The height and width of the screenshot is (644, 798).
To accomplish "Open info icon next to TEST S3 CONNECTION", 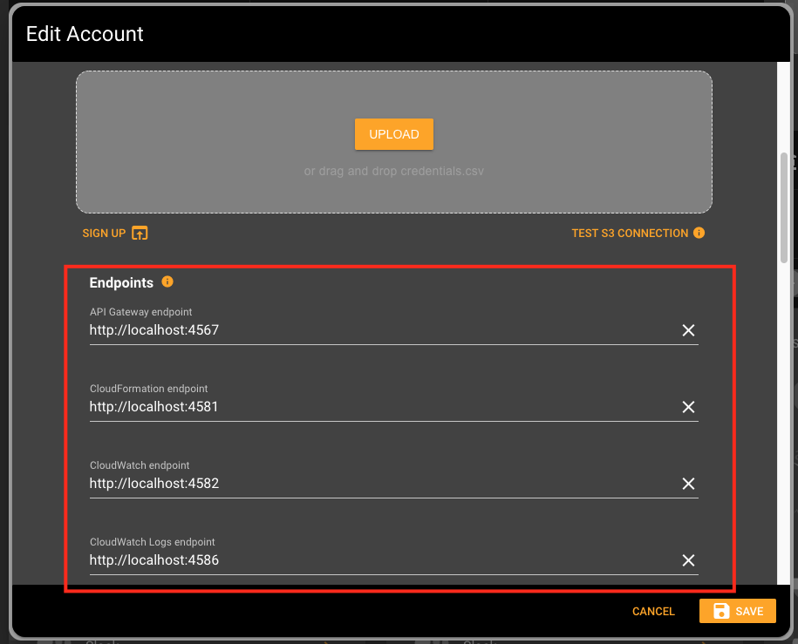I will [699, 233].
